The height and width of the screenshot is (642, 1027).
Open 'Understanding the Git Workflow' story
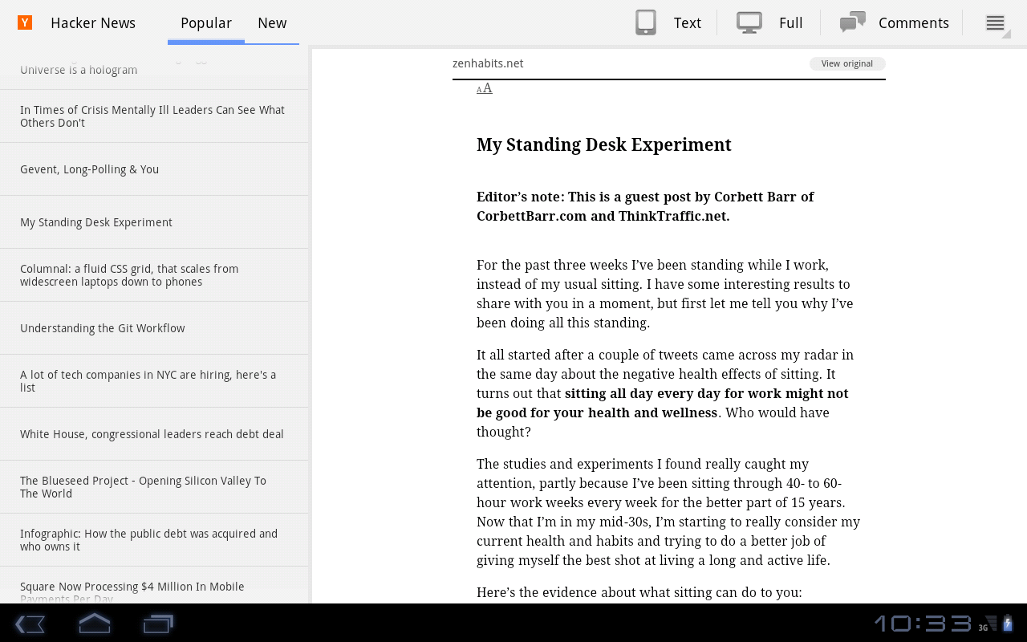[154, 328]
